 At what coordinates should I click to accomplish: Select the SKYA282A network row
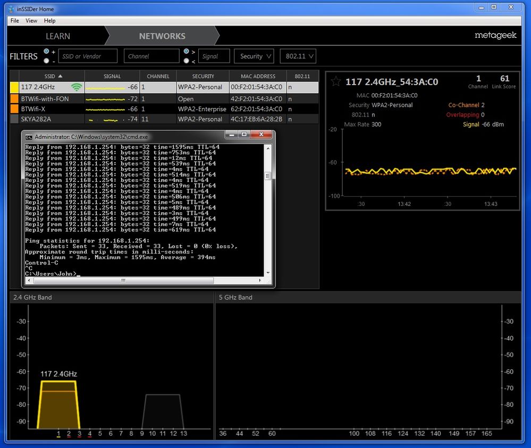click(164, 119)
